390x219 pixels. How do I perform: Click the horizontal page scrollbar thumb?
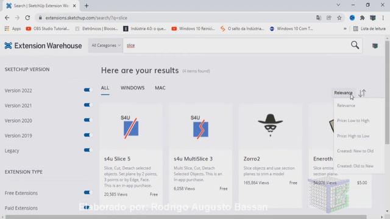pos(186,217)
